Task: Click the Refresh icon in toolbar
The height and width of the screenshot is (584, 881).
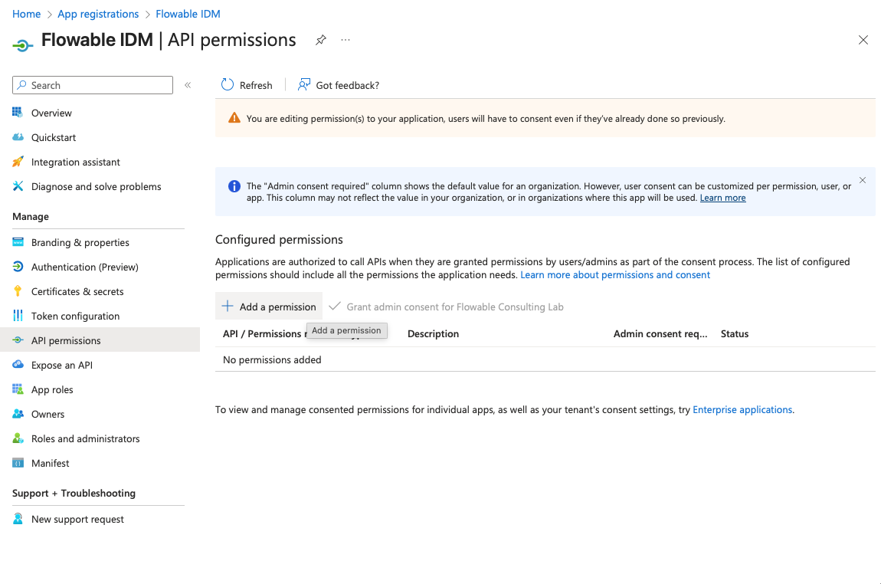Action: coord(228,85)
